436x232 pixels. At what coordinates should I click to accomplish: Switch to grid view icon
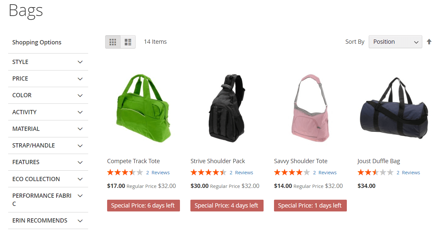coord(113,42)
